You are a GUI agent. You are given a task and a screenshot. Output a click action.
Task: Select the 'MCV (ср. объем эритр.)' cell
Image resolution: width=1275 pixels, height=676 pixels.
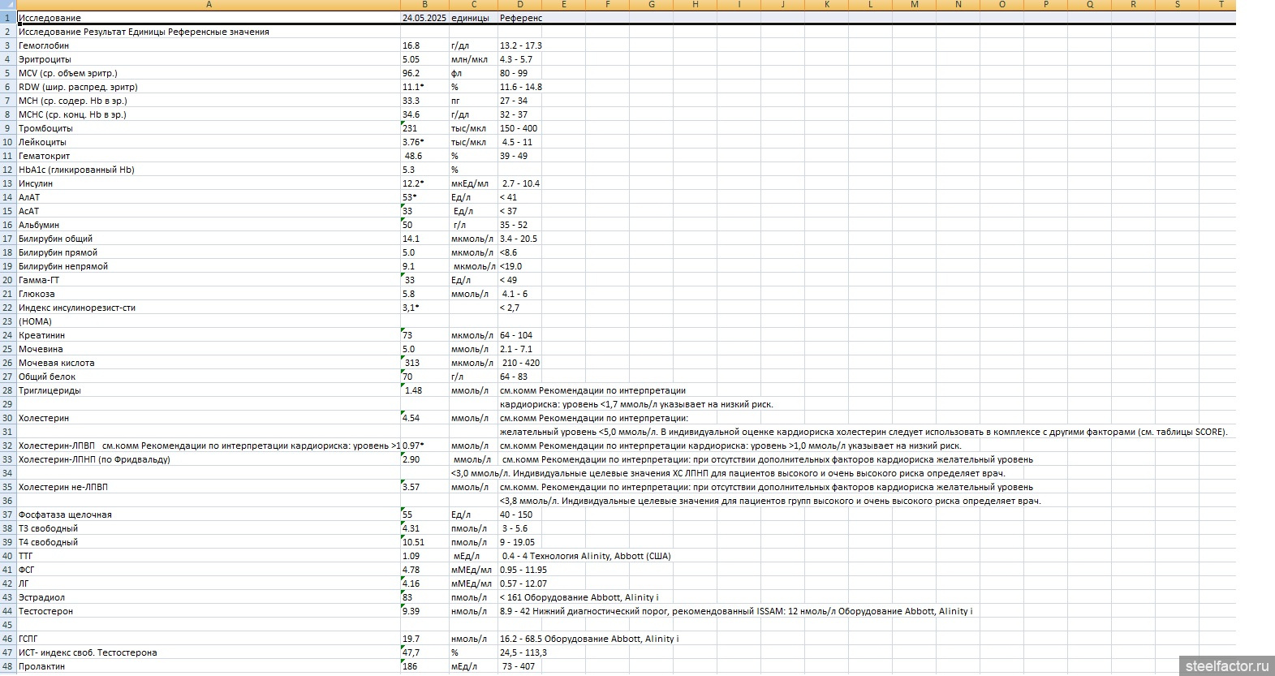209,73
